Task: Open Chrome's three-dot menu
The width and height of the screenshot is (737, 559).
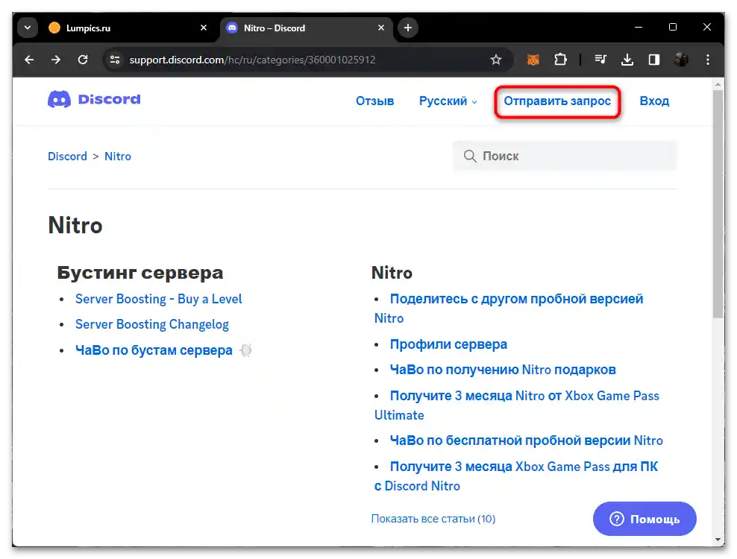Action: pyautogui.click(x=707, y=59)
